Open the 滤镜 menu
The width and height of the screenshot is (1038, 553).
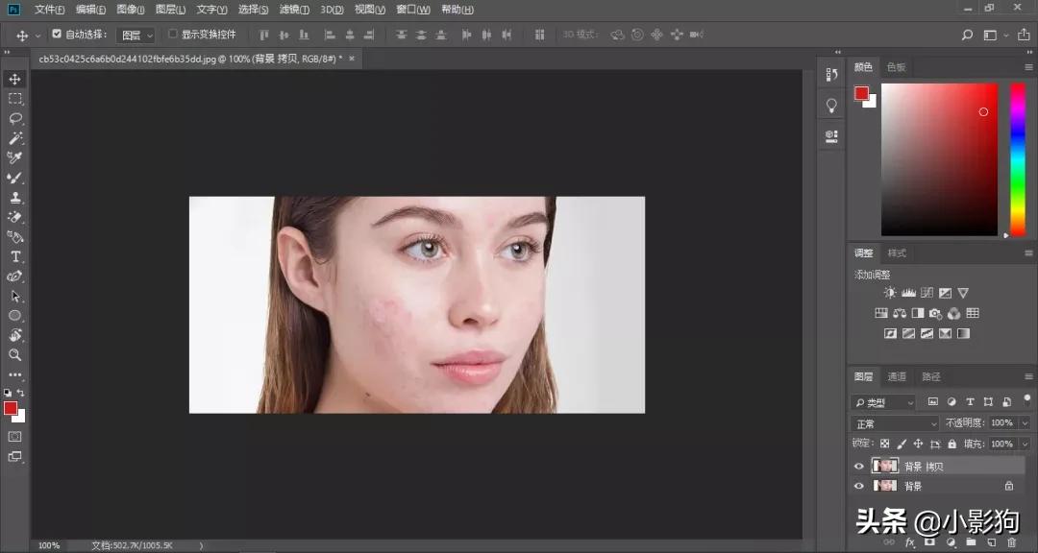click(x=293, y=10)
